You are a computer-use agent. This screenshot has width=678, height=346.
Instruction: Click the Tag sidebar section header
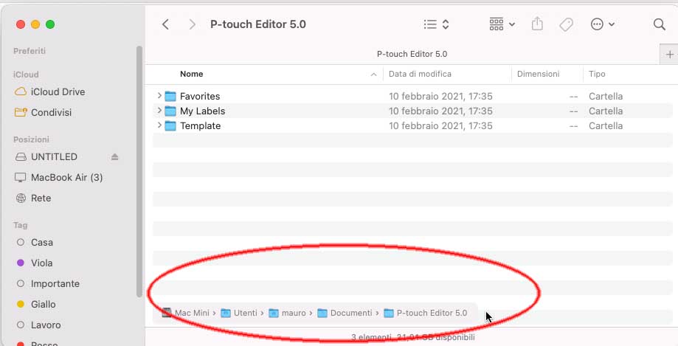21,225
